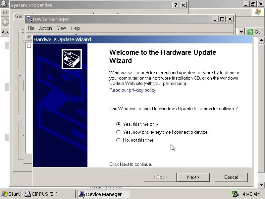Switch to CIRRUS (D:) taskbar window
The width and height of the screenshot is (265, 199).
click(49, 194)
